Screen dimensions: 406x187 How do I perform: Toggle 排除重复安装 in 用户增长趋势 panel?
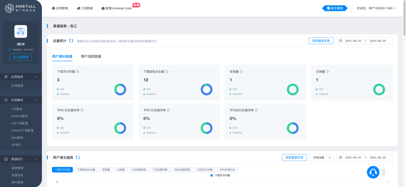pyautogui.click(x=294, y=158)
